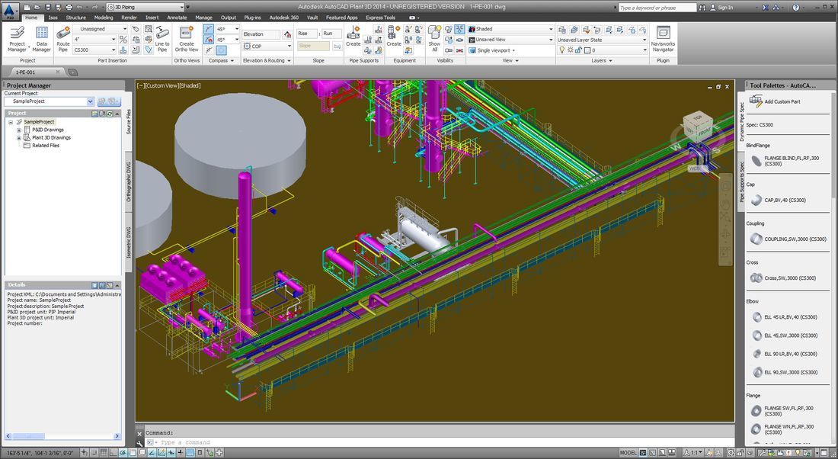Select the ELL 90,SW,3000 palette part
The height and width of the screenshot is (459, 838).
pyautogui.click(x=785, y=372)
